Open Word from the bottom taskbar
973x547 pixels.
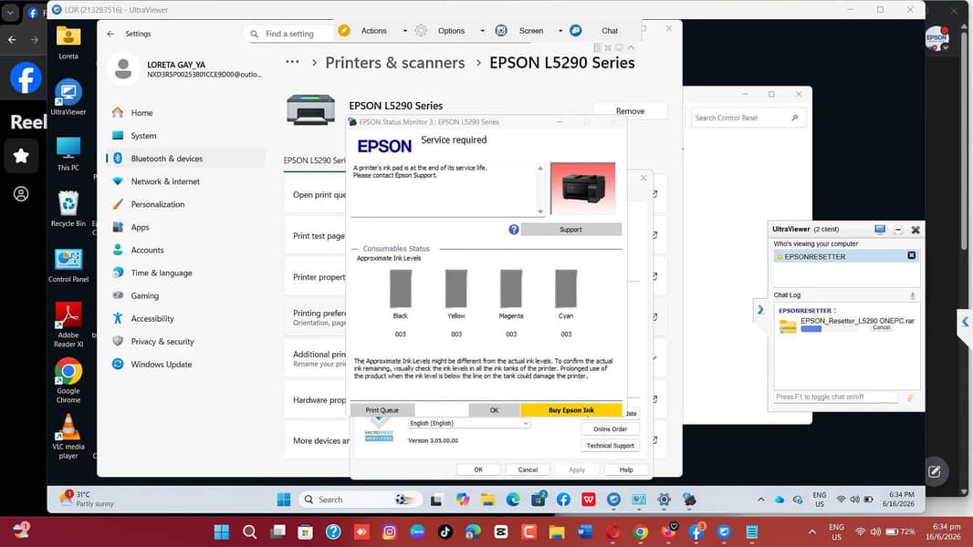click(x=584, y=532)
